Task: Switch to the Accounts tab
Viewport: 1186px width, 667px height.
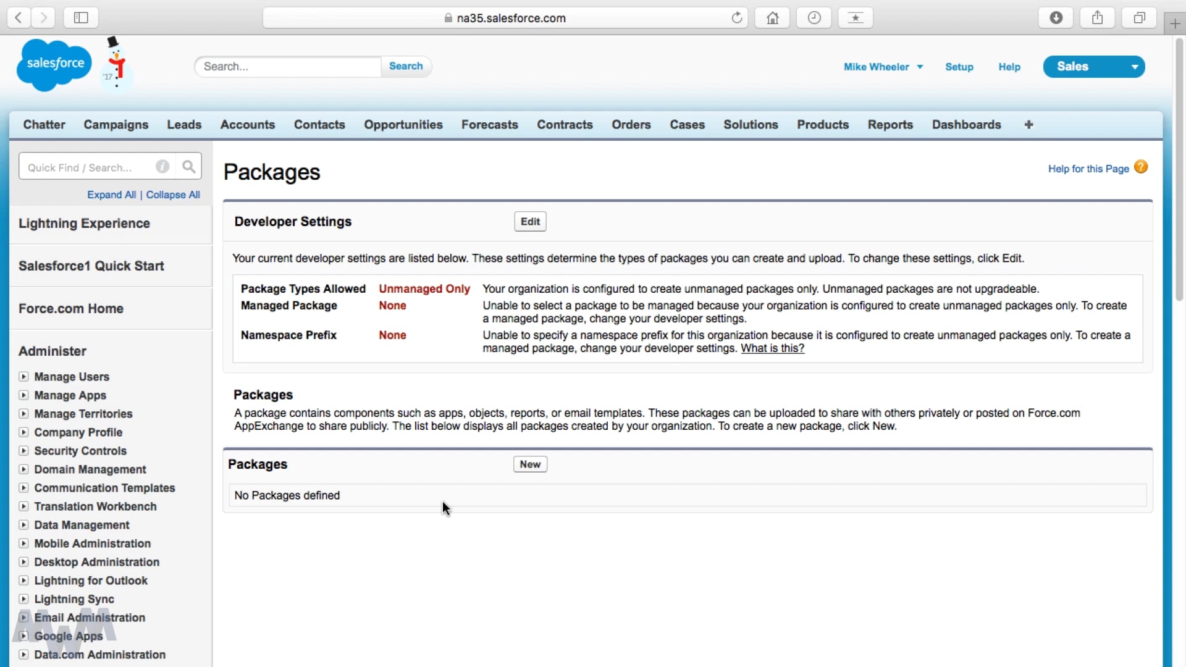Action: (x=248, y=125)
